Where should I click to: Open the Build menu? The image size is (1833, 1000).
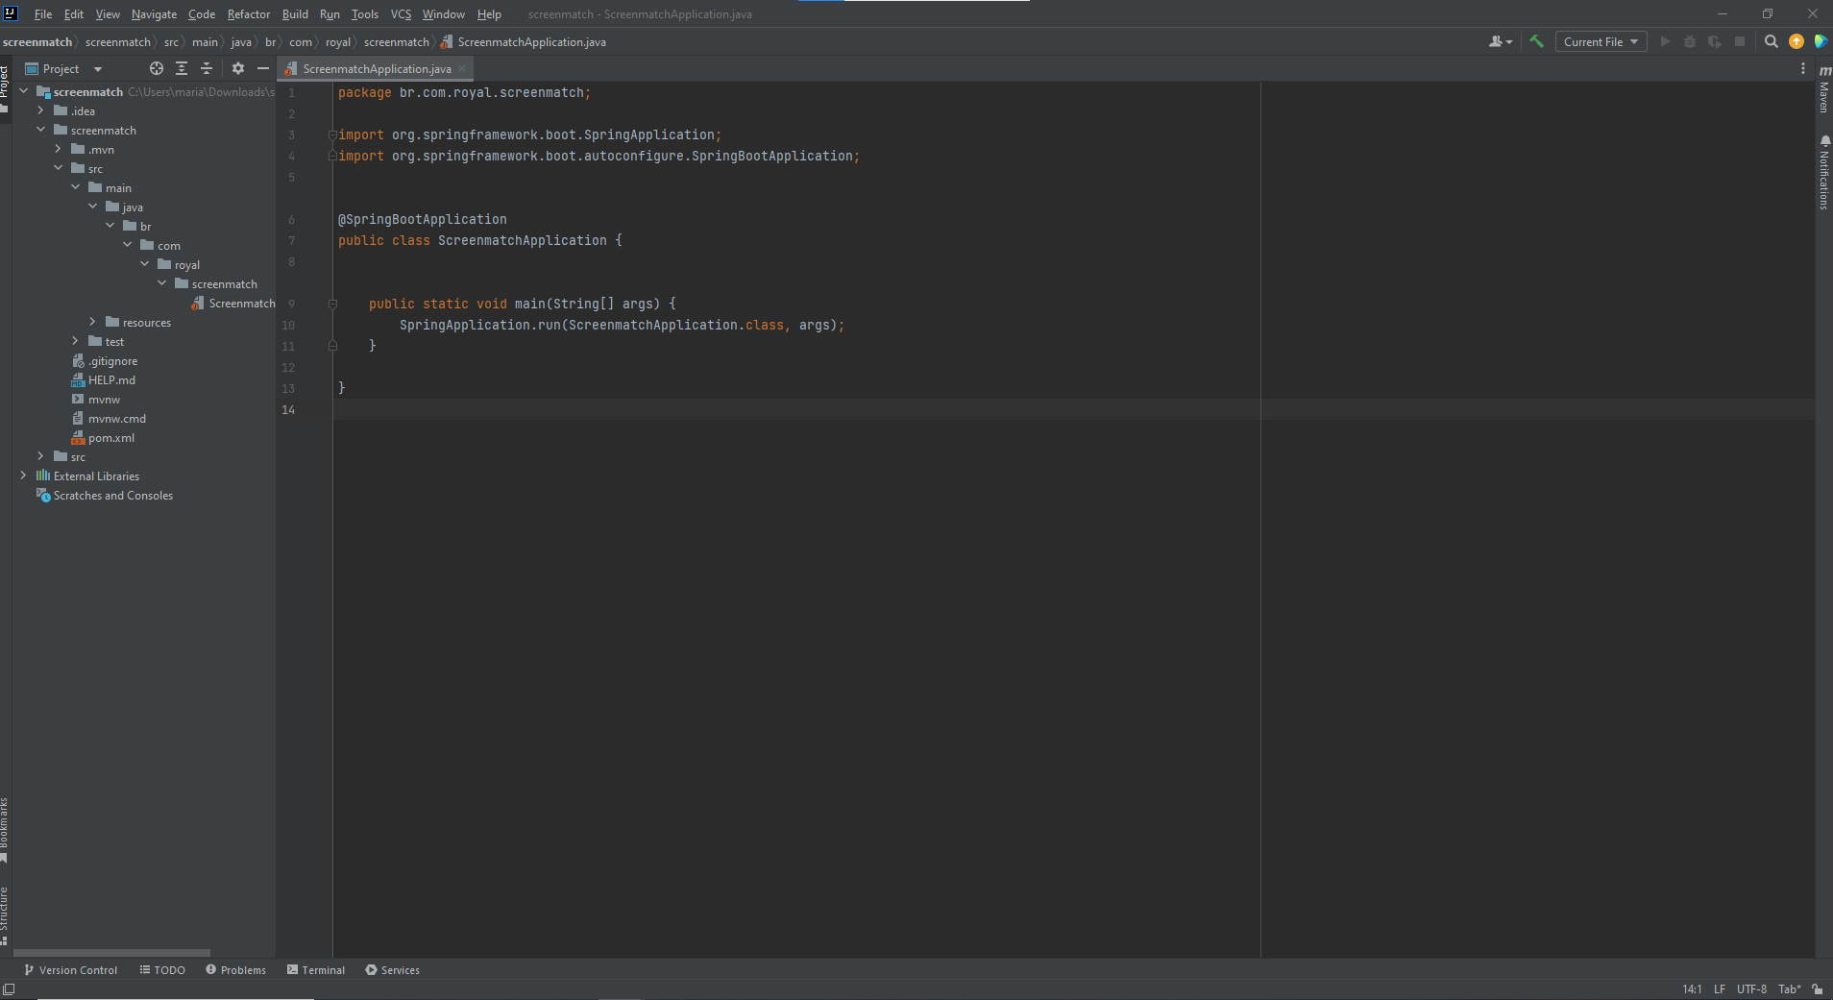pos(295,14)
